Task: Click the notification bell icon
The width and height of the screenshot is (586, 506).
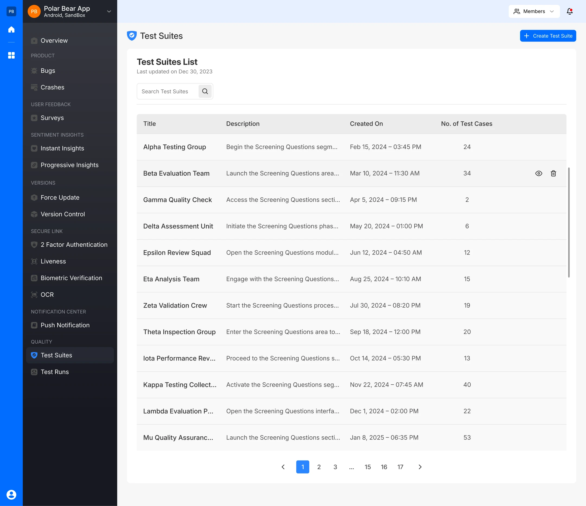Action: pos(570,11)
